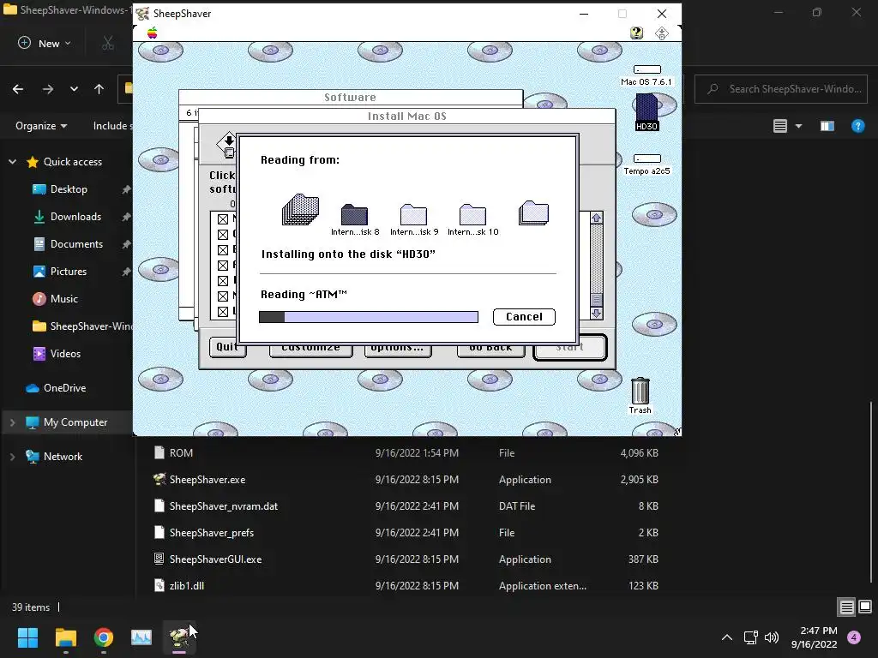Click the Explorer help question mark icon
This screenshot has height=658, width=878.
pos(857,126)
